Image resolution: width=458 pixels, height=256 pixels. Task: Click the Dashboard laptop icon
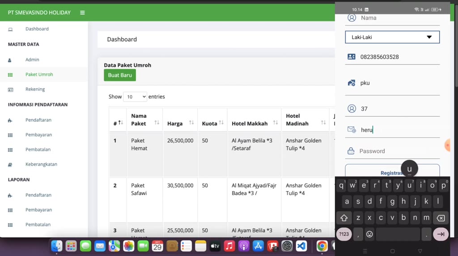[10, 30]
